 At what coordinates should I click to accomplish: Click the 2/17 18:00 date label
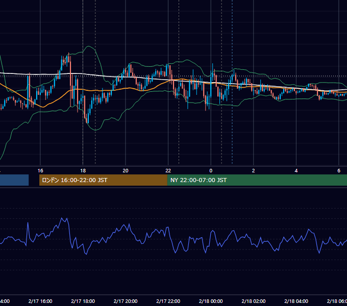(83, 301)
